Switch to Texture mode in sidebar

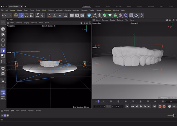click(3, 34)
